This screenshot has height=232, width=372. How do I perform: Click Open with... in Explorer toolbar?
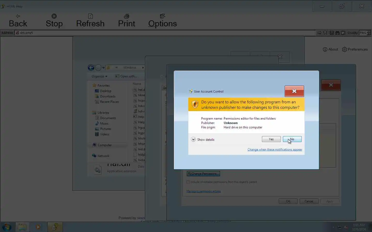coord(126,76)
